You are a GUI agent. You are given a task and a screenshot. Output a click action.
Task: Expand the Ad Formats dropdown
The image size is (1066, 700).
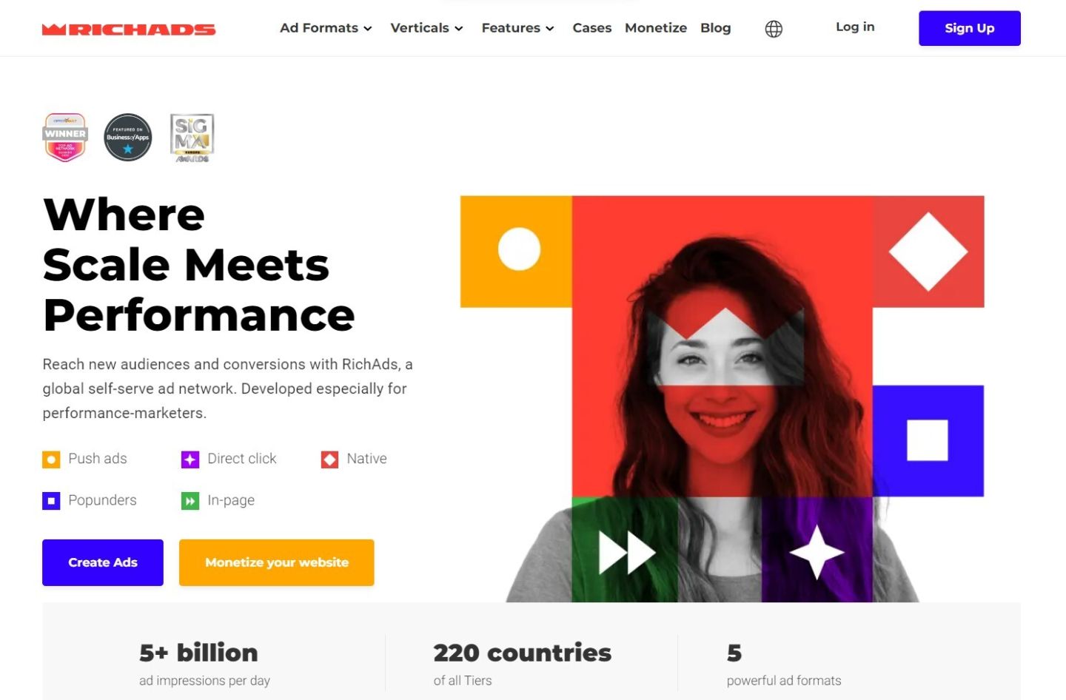[326, 28]
